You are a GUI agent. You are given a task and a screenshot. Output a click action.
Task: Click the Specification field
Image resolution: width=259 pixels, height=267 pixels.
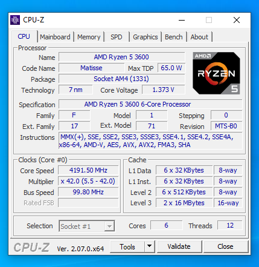tap(150, 104)
